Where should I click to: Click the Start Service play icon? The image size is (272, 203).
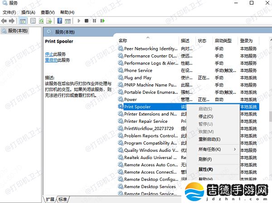(x=79, y=21)
